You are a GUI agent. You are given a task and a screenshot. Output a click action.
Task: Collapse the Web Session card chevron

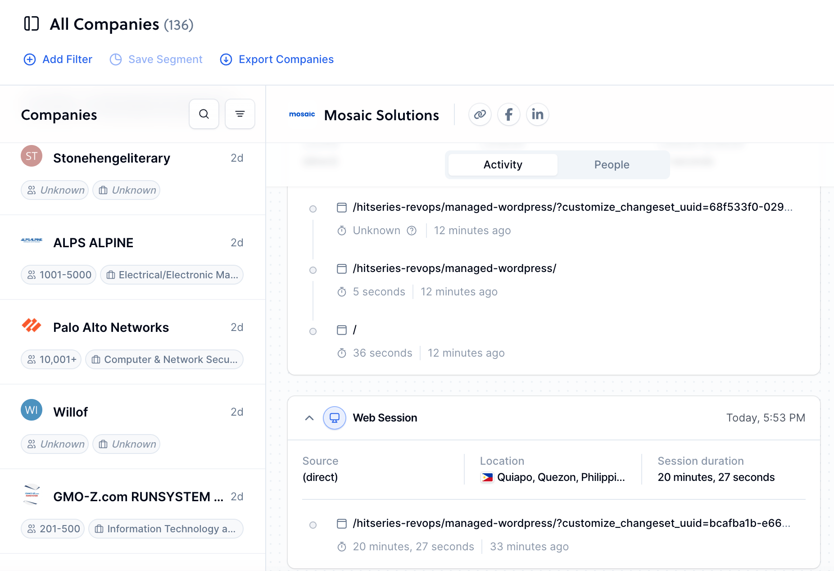coord(309,418)
